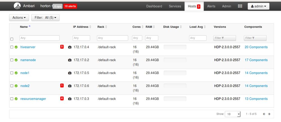The height and width of the screenshot is (122, 281).
Task: Check the resourcemanager row checkbox
Action: point(12,99)
